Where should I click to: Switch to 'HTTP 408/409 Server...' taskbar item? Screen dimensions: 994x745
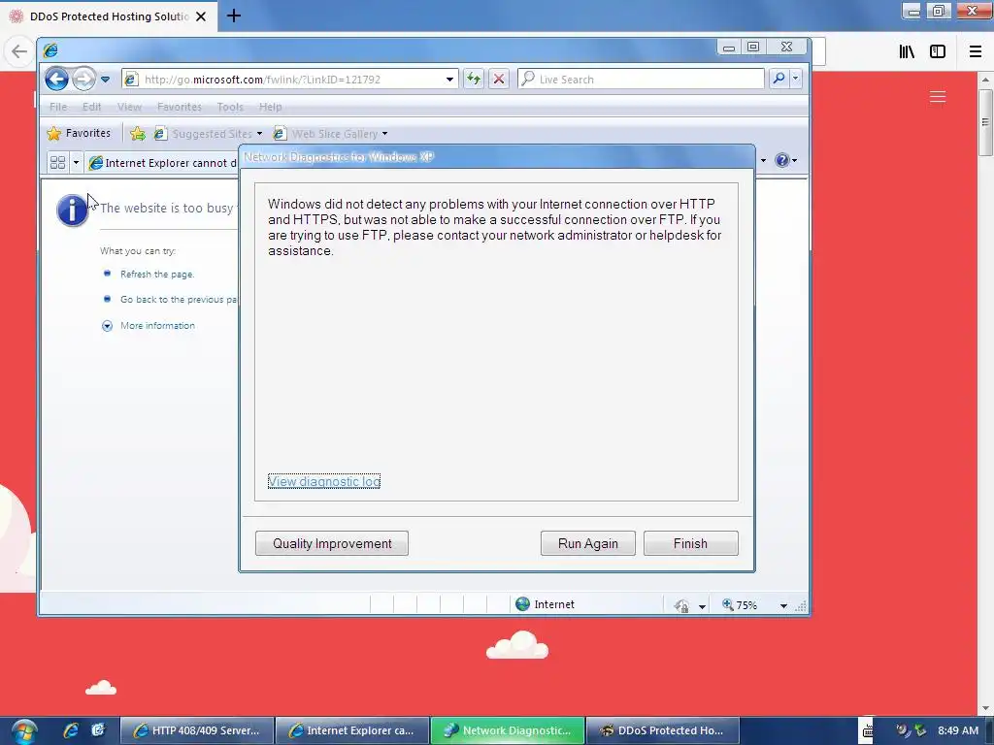click(x=197, y=730)
